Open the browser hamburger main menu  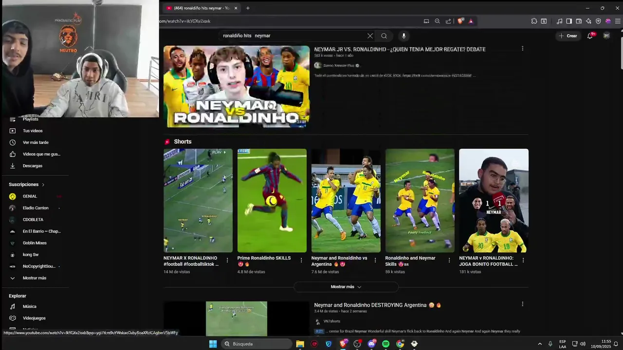tap(618, 21)
